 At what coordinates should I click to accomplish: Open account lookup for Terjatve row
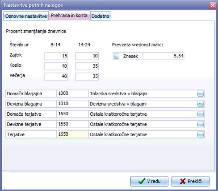click(201, 134)
